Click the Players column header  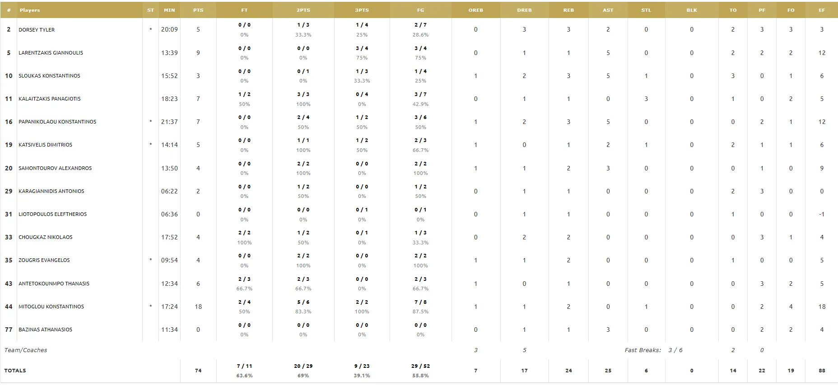pyautogui.click(x=30, y=10)
